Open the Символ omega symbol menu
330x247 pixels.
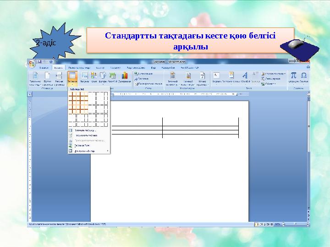click(304, 78)
